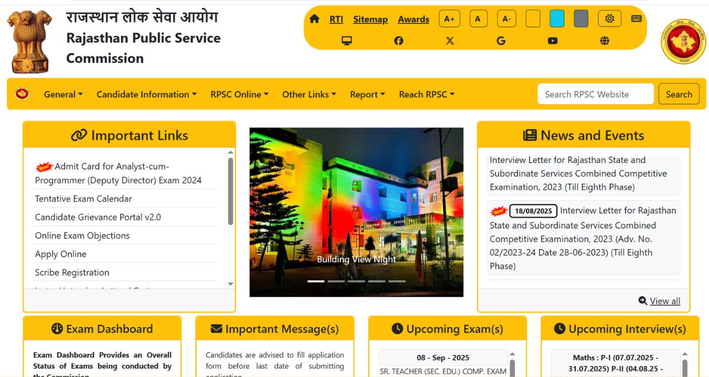
Task: Open RPSC YouTube channel icon
Action: click(553, 40)
